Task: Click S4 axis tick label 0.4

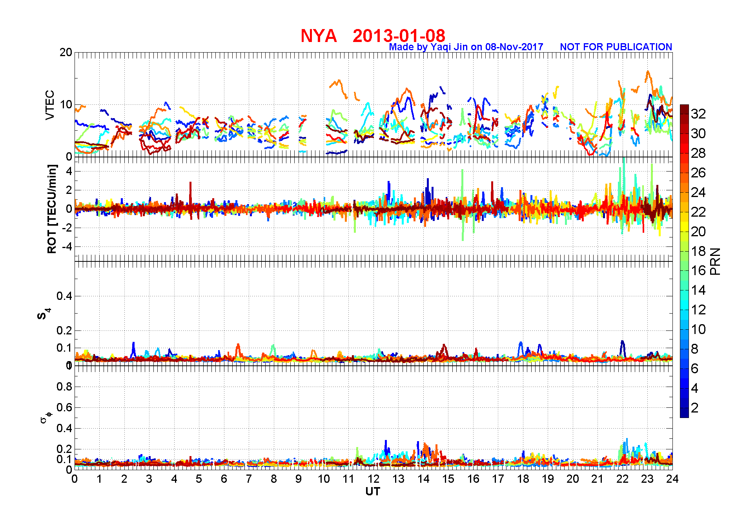Action: (64, 296)
